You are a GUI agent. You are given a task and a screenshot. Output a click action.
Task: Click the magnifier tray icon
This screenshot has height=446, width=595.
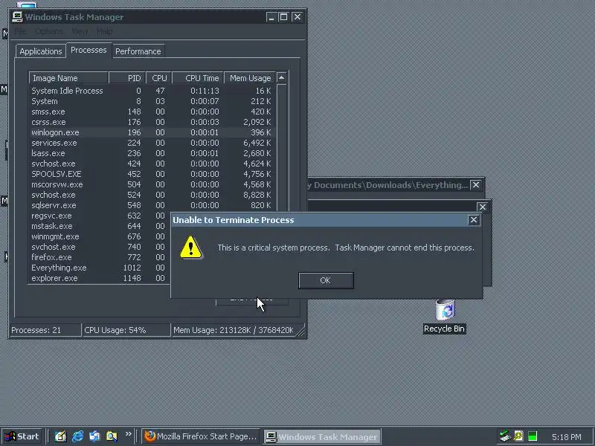click(x=518, y=436)
